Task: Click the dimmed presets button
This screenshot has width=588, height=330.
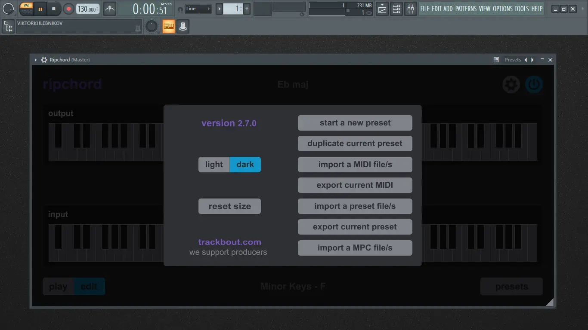Action: (512, 287)
